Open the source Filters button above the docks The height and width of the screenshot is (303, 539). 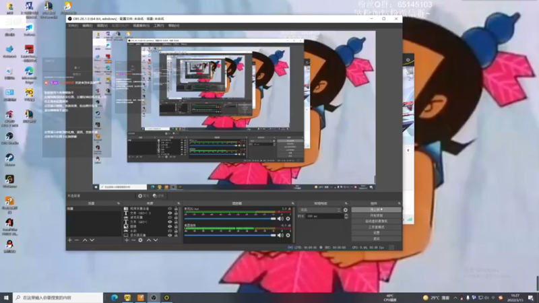point(158,196)
